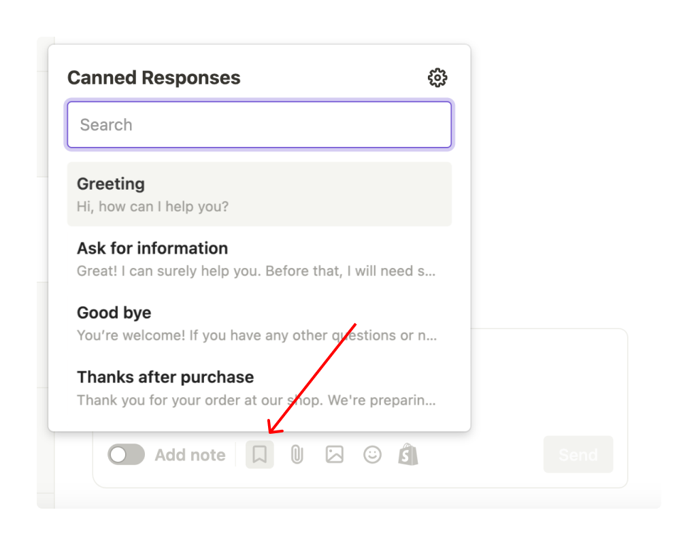Click the 'Thank you for your order' preview
This screenshot has height=544, width=698.
point(256,401)
